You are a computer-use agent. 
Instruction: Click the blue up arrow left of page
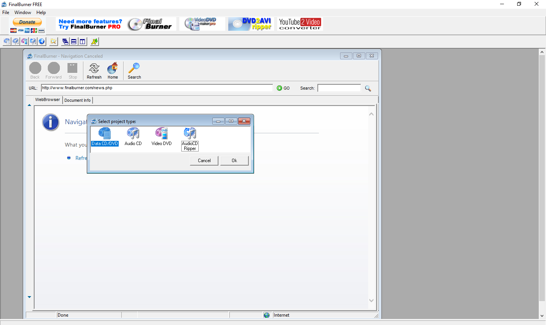point(29,105)
